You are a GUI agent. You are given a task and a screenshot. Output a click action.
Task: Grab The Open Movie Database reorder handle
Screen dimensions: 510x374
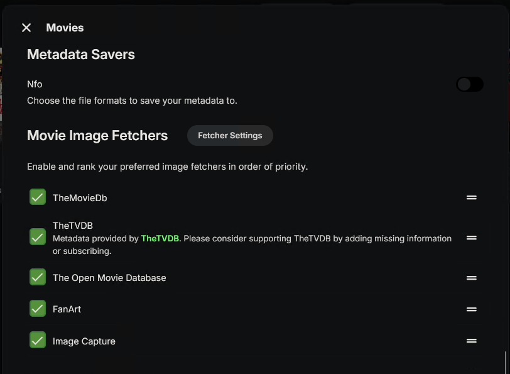(x=472, y=278)
